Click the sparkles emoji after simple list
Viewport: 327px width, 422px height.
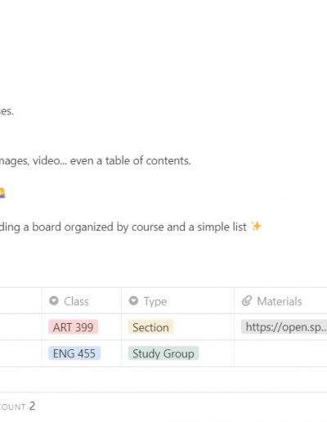[x=256, y=227]
